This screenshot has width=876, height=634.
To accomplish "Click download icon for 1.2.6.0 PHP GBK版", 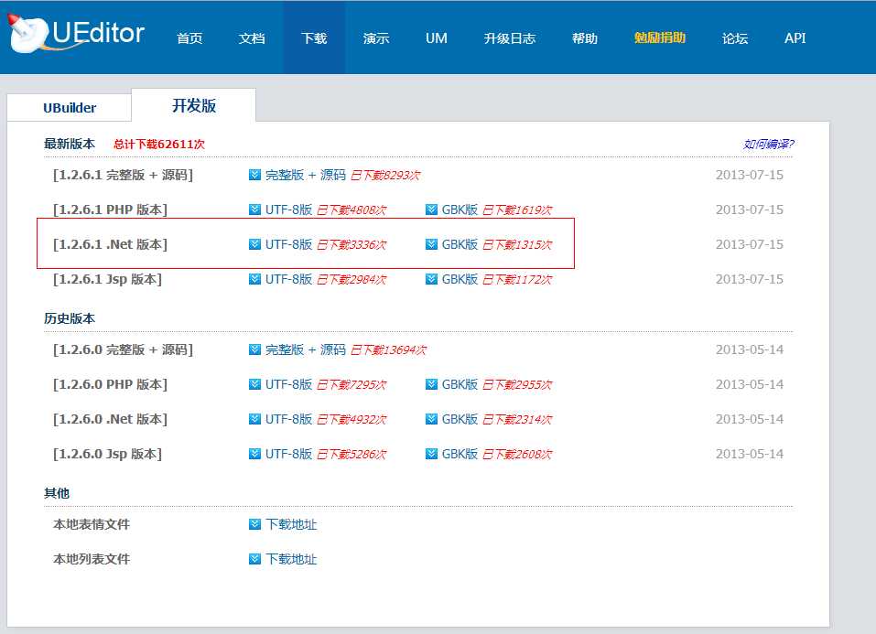I will pos(431,384).
